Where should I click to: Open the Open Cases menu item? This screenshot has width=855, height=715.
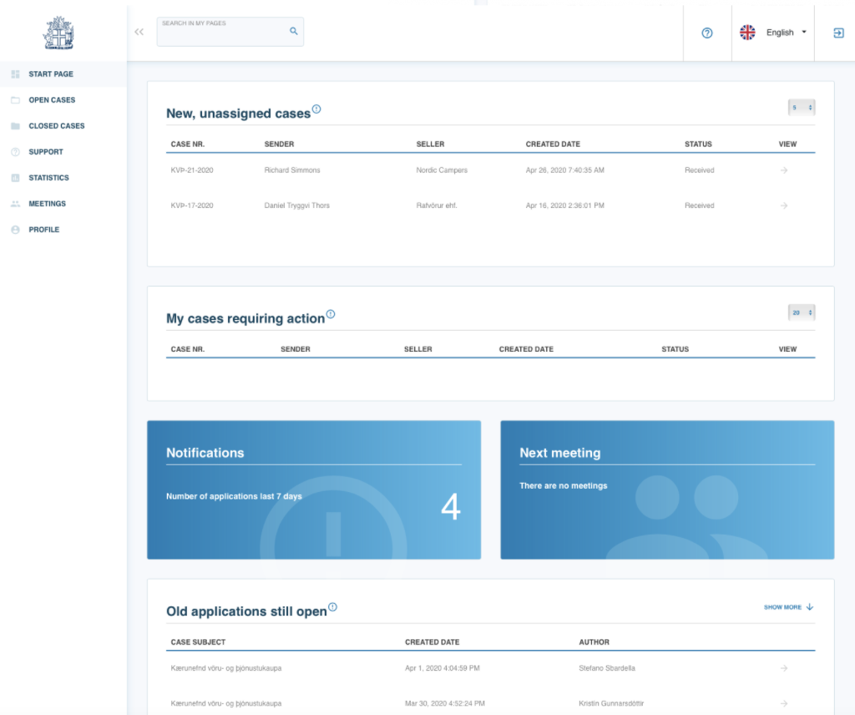63,99
